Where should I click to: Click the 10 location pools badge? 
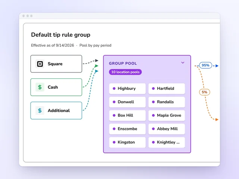point(125,72)
